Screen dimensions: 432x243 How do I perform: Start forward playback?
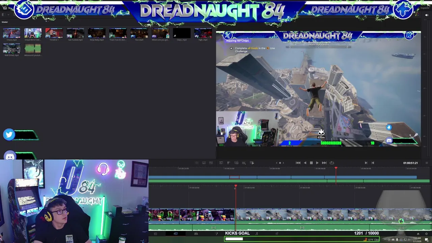pos(317,163)
